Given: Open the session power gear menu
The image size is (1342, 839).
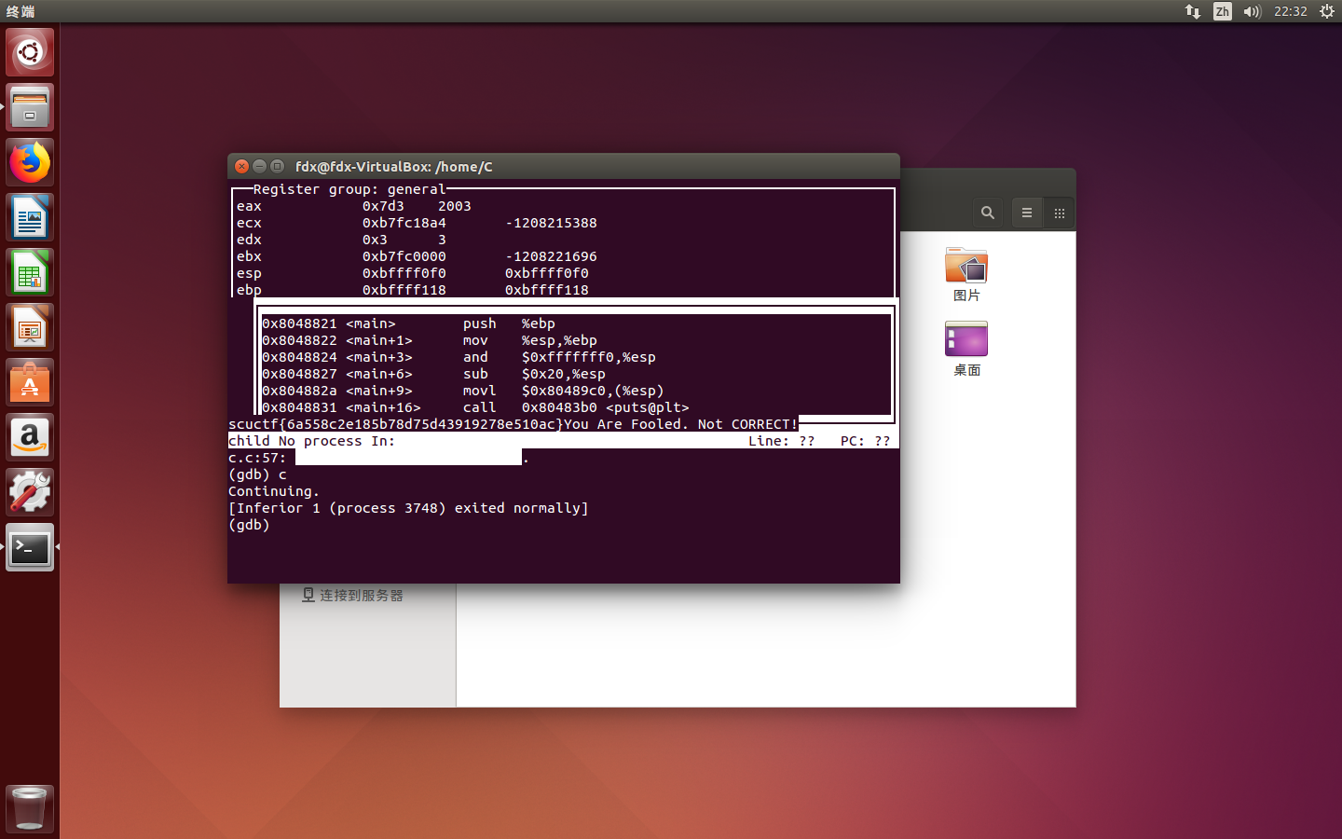Looking at the screenshot, I should click(1327, 11).
